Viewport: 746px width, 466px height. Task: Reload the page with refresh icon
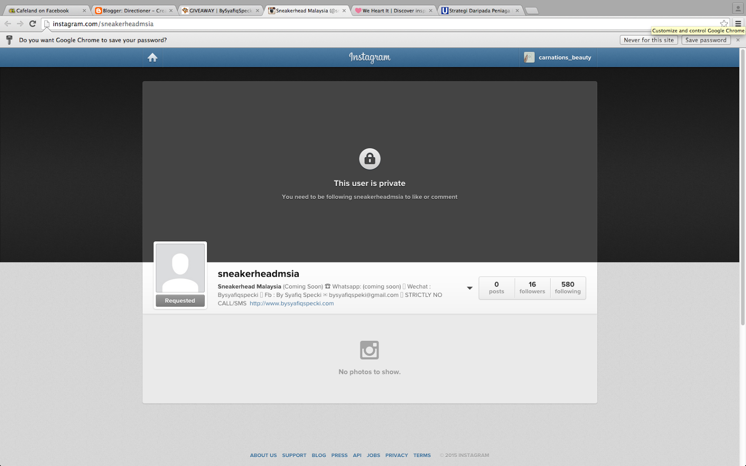(33, 24)
